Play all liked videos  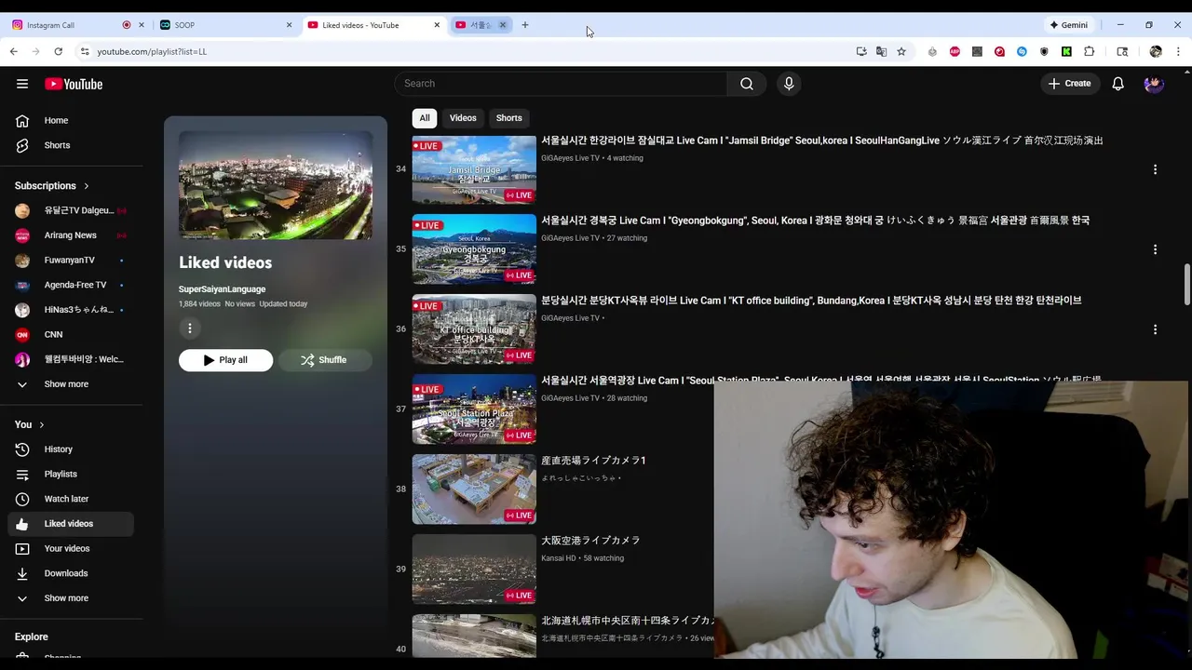(225, 360)
